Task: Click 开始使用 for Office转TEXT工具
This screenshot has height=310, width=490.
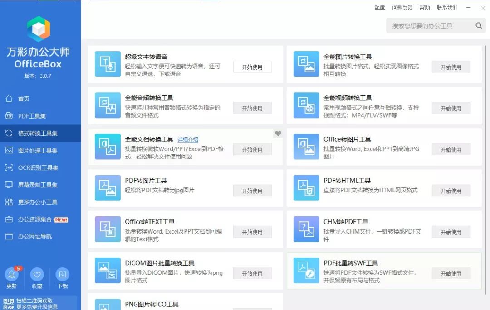Action: pos(253,232)
